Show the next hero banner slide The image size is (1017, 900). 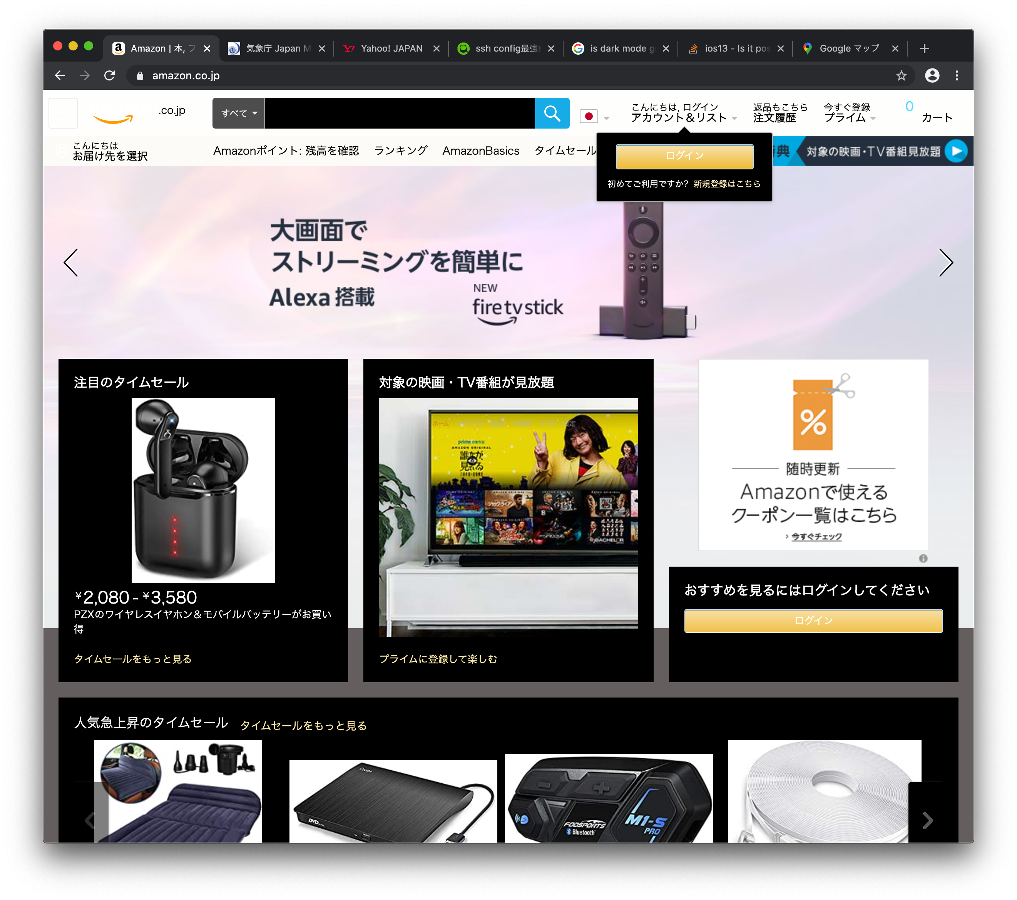(945, 262)
